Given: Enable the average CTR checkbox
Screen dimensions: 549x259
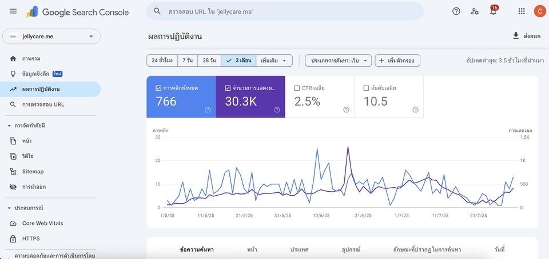Looking at the screenshot, I should (297, 88).
